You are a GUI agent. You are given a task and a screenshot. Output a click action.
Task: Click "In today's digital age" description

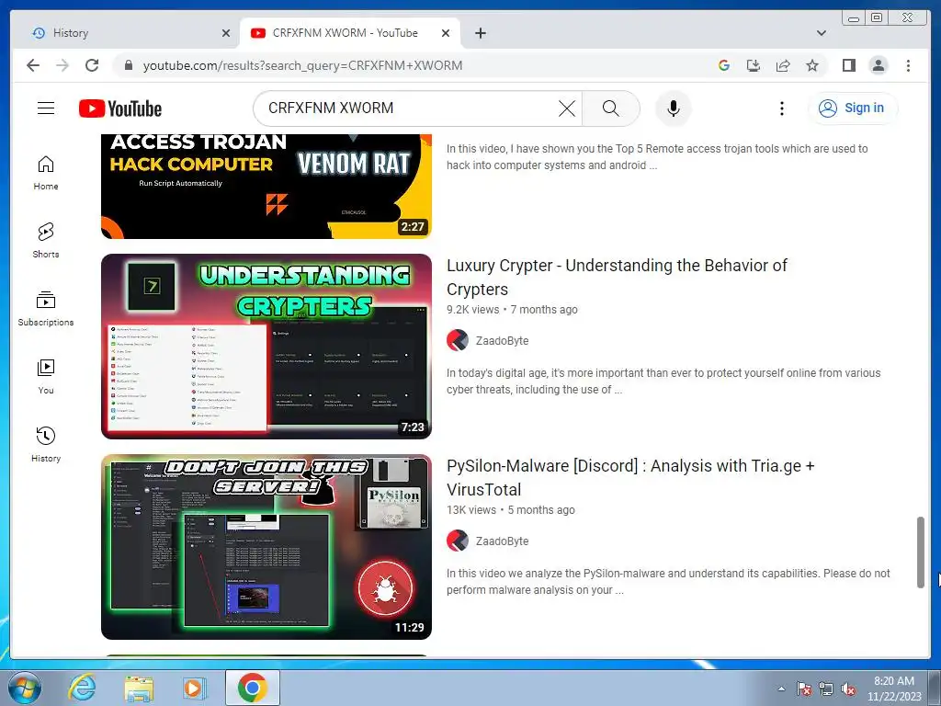pyautogui.click(x=663, y=381)
